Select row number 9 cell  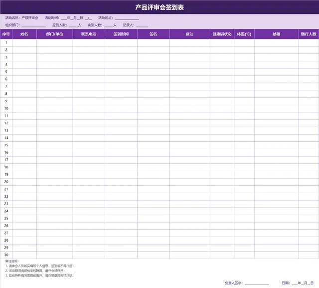pyautogui.click(x=6, y=101)
